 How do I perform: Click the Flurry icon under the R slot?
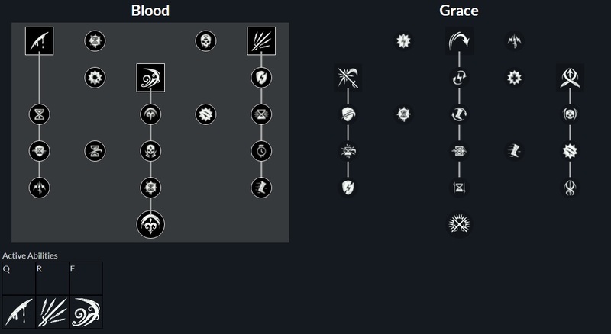(52, 312)
